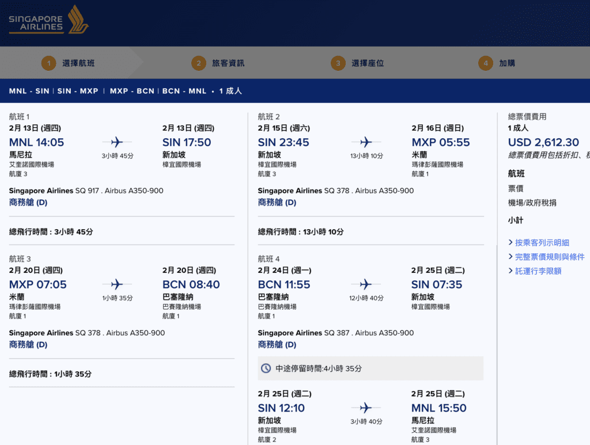Click plane icon for SIN to MXP flight
590x445 pixels.
[366, 142]
